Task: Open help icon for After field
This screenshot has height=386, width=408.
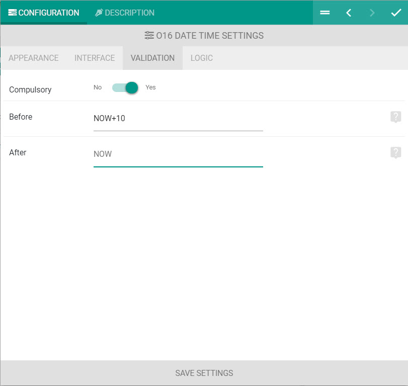Action: [x=395, y=153]
